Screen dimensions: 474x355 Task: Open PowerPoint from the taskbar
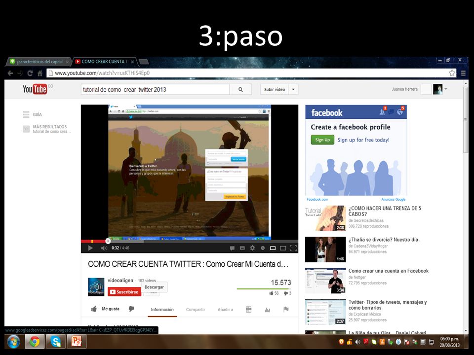pos(77,342)
